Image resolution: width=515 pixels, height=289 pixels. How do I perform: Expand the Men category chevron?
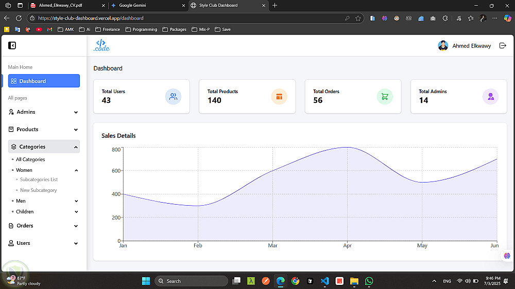[76, 201]
